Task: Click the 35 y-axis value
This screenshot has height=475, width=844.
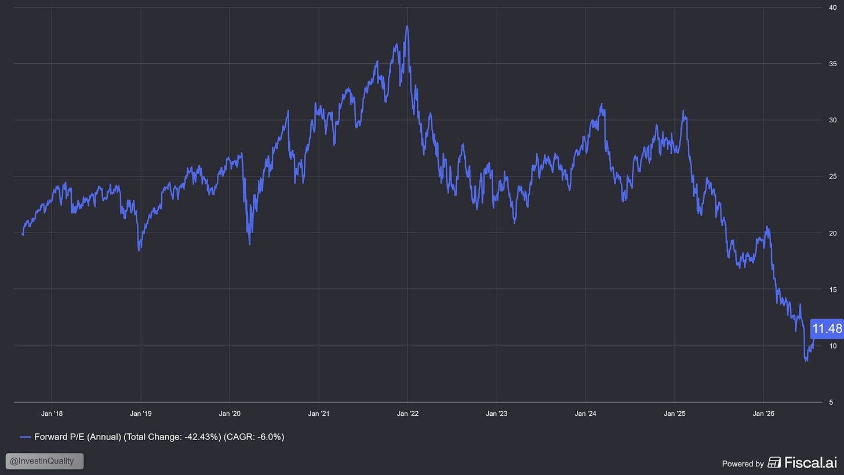Action: click(832, 64)
